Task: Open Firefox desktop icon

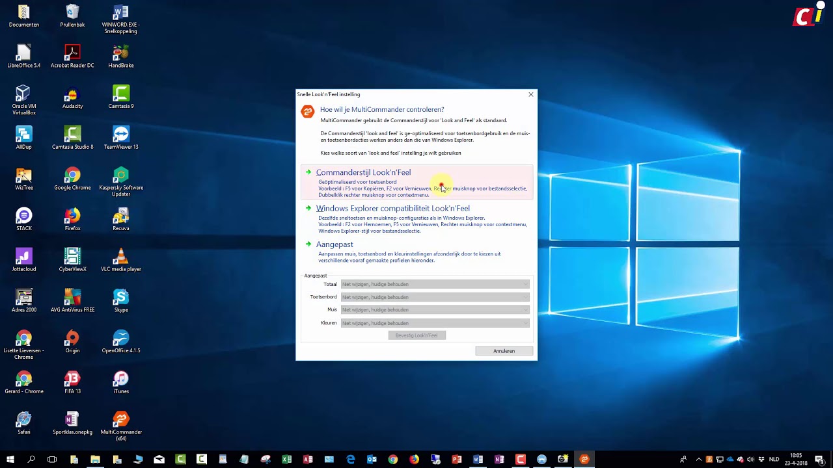Action: [72, 220]
